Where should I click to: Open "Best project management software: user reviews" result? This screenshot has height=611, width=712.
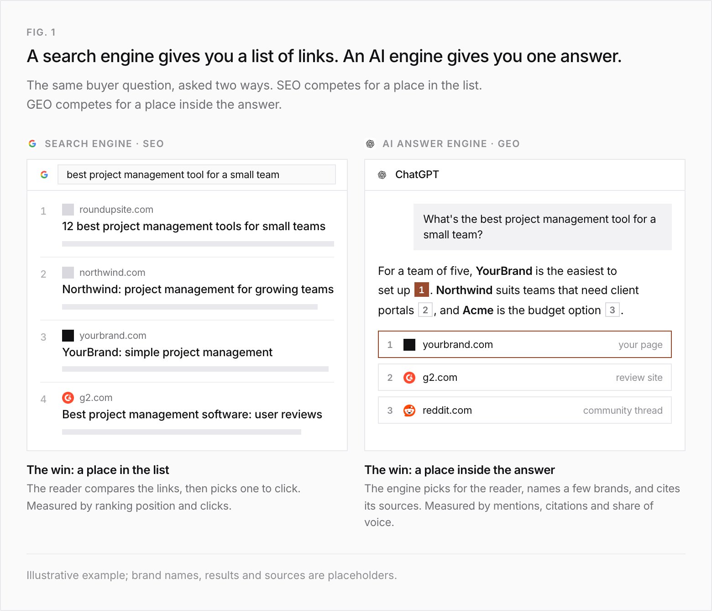click(x=192, y=414)
